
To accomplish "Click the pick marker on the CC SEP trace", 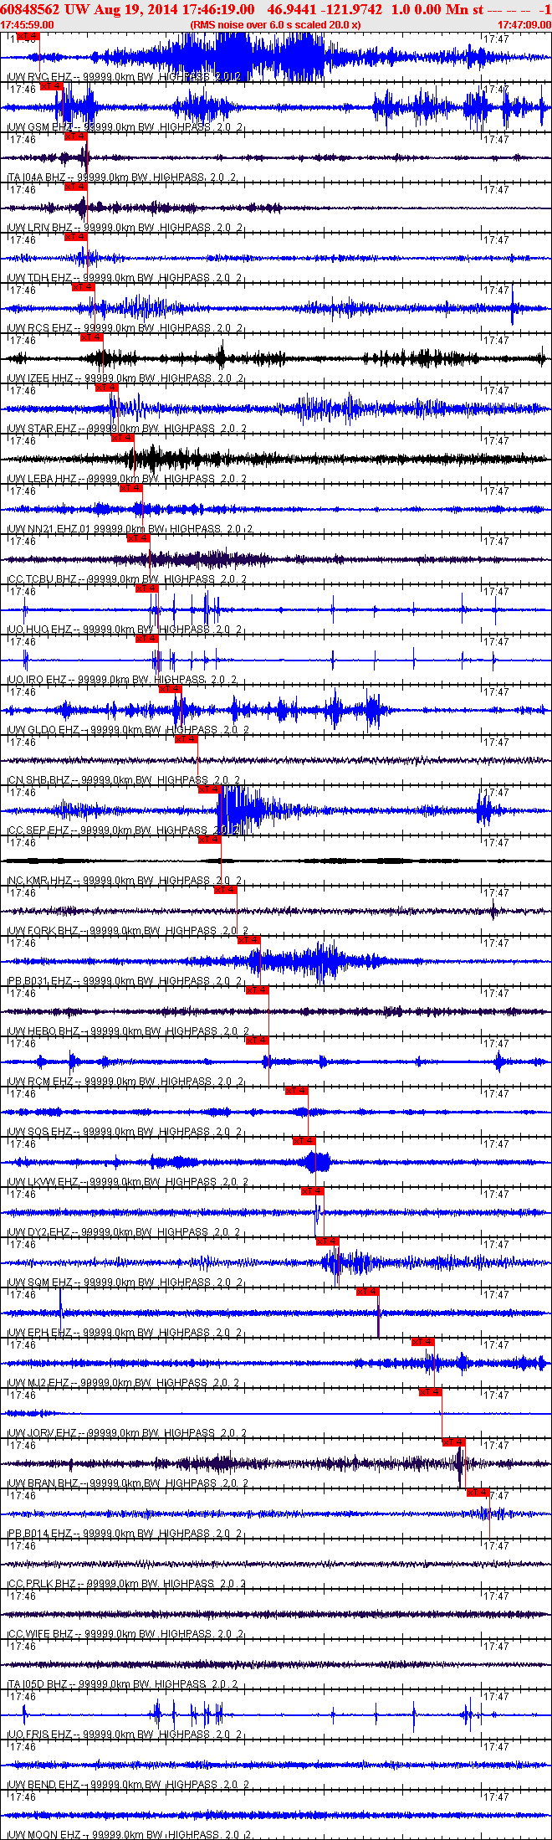I will pos(209,789).
